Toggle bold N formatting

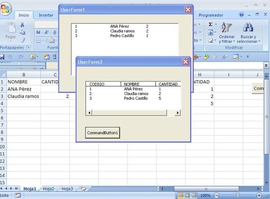(38, 32)
